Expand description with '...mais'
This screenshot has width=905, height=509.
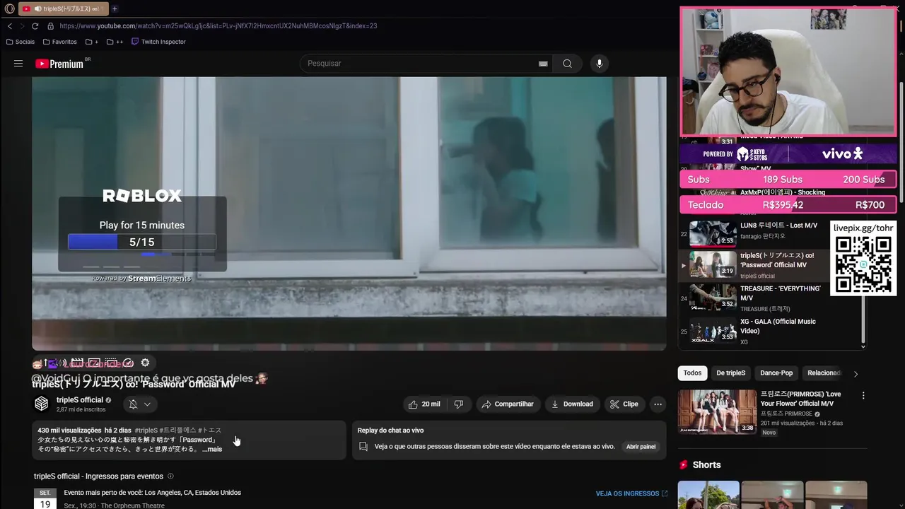[212, 449]
